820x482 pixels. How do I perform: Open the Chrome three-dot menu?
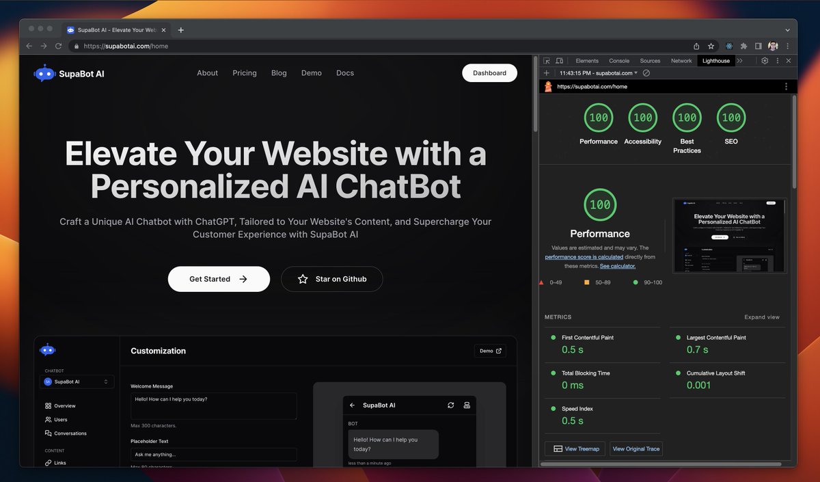click(788, 46)
